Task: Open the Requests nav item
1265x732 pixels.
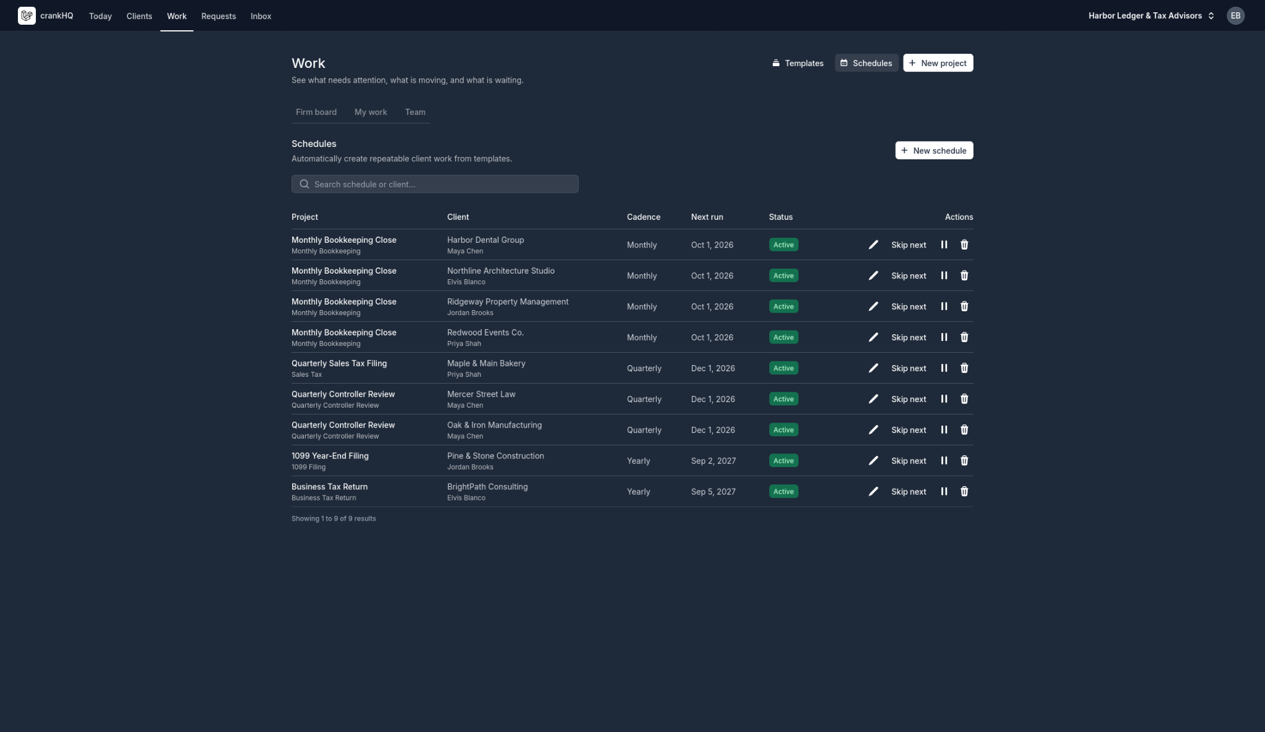Action: (x=219, y=16)
